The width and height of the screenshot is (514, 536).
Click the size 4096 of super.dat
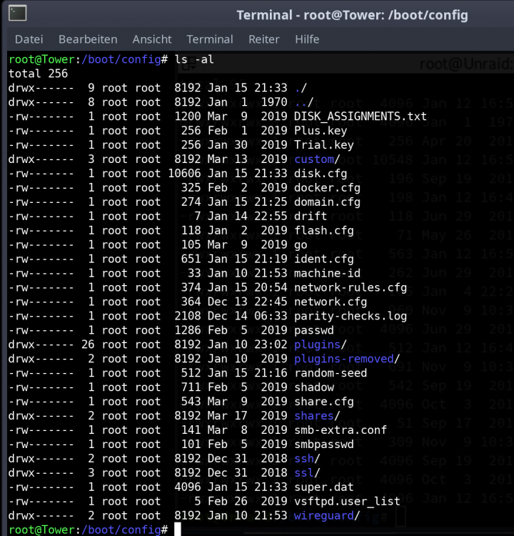(x=188, y=487)
